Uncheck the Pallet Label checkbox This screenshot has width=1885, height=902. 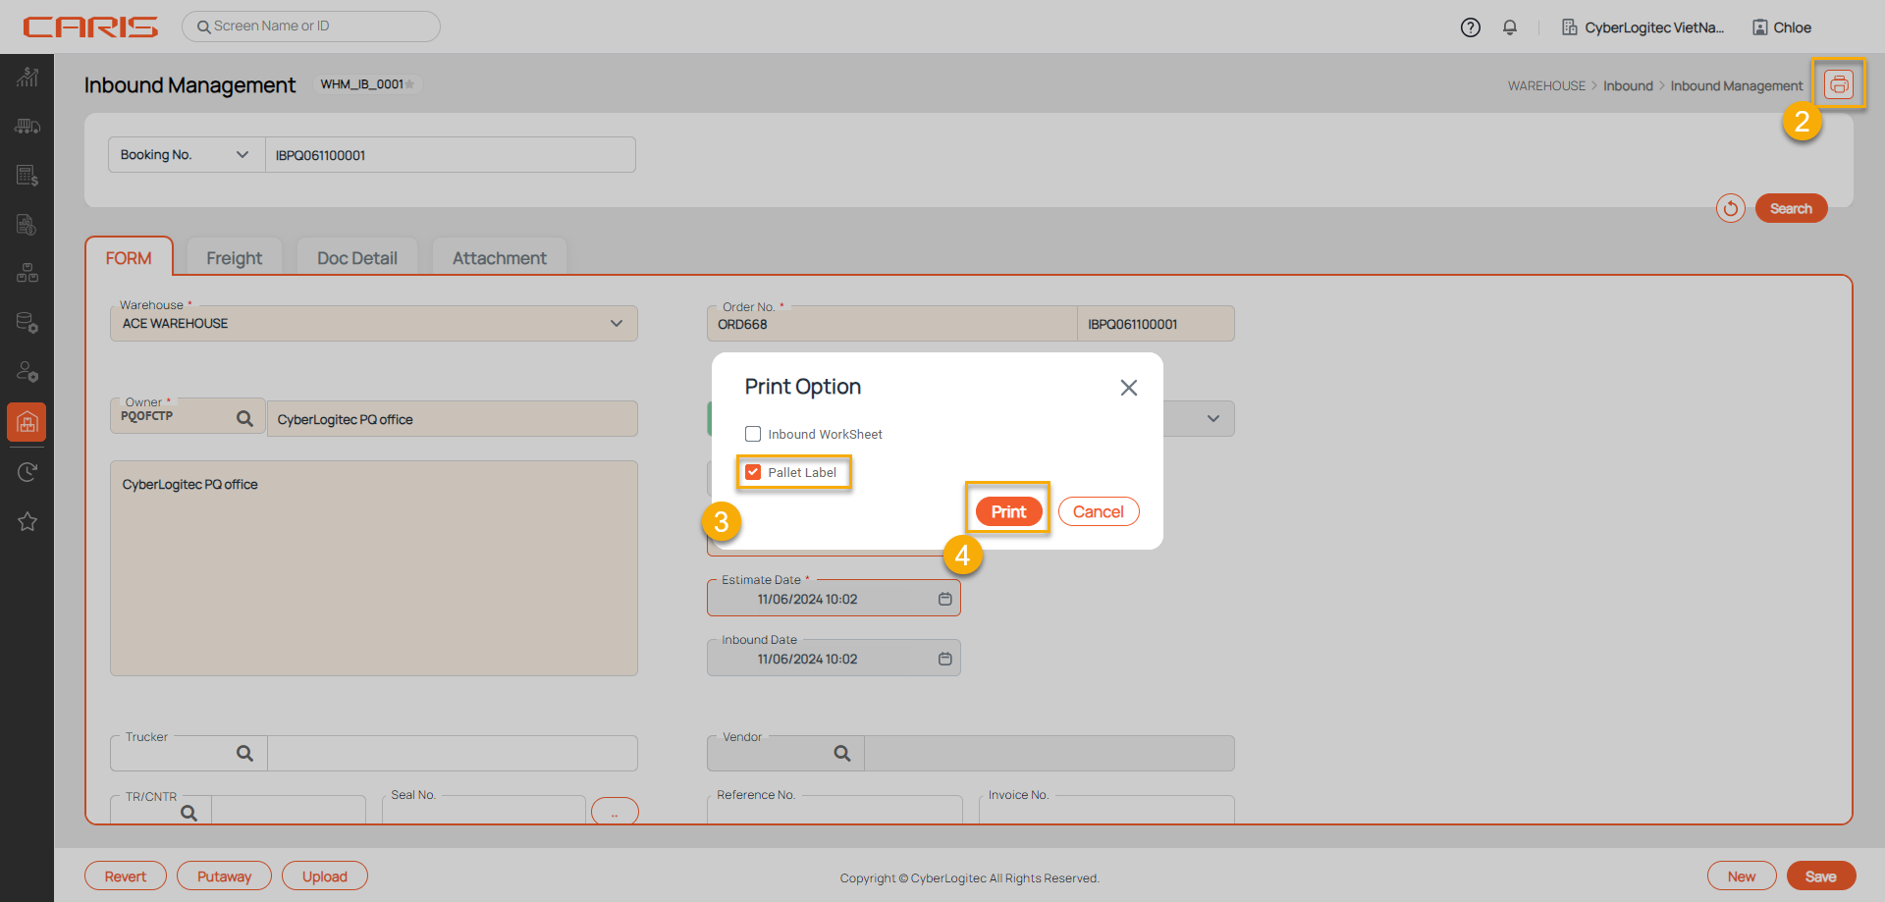pos(753,472)
